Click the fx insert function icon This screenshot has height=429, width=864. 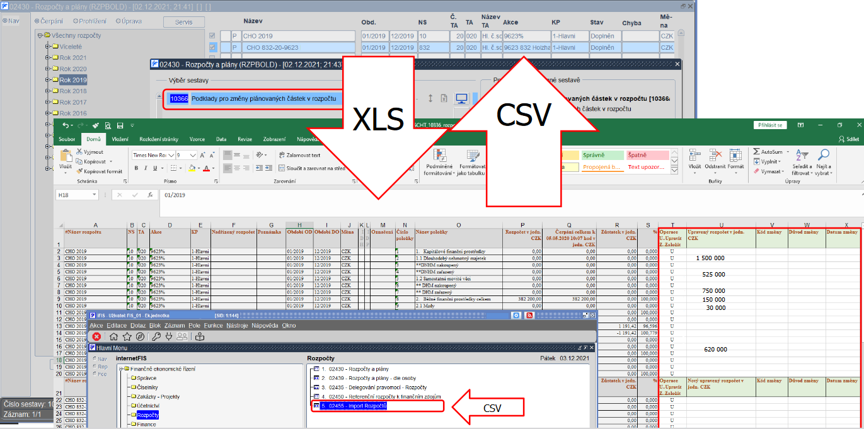tap(149, 195)
